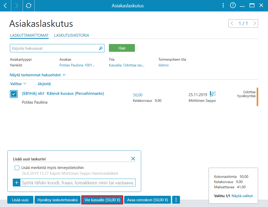Go forward with the right arrow icon
268x207 pixels.
pos(17,6)
